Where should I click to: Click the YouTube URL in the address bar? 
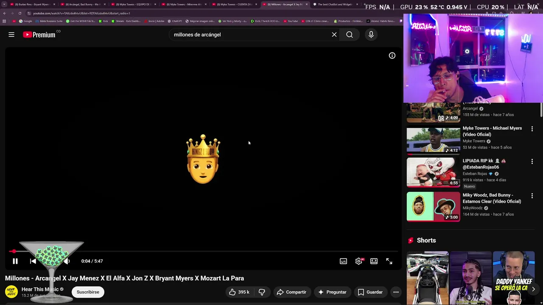click(x=81, y=13)
